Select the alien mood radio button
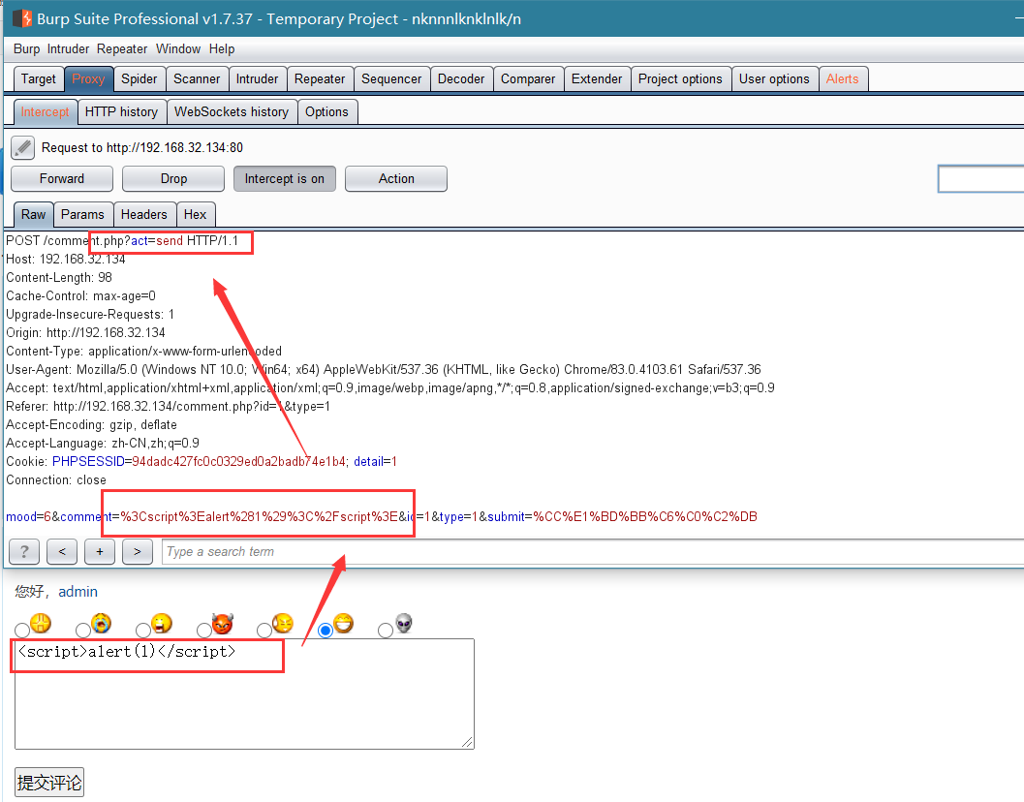 [386, 631]
